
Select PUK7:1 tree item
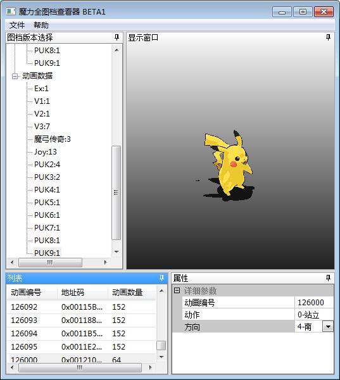pos(47,227)
